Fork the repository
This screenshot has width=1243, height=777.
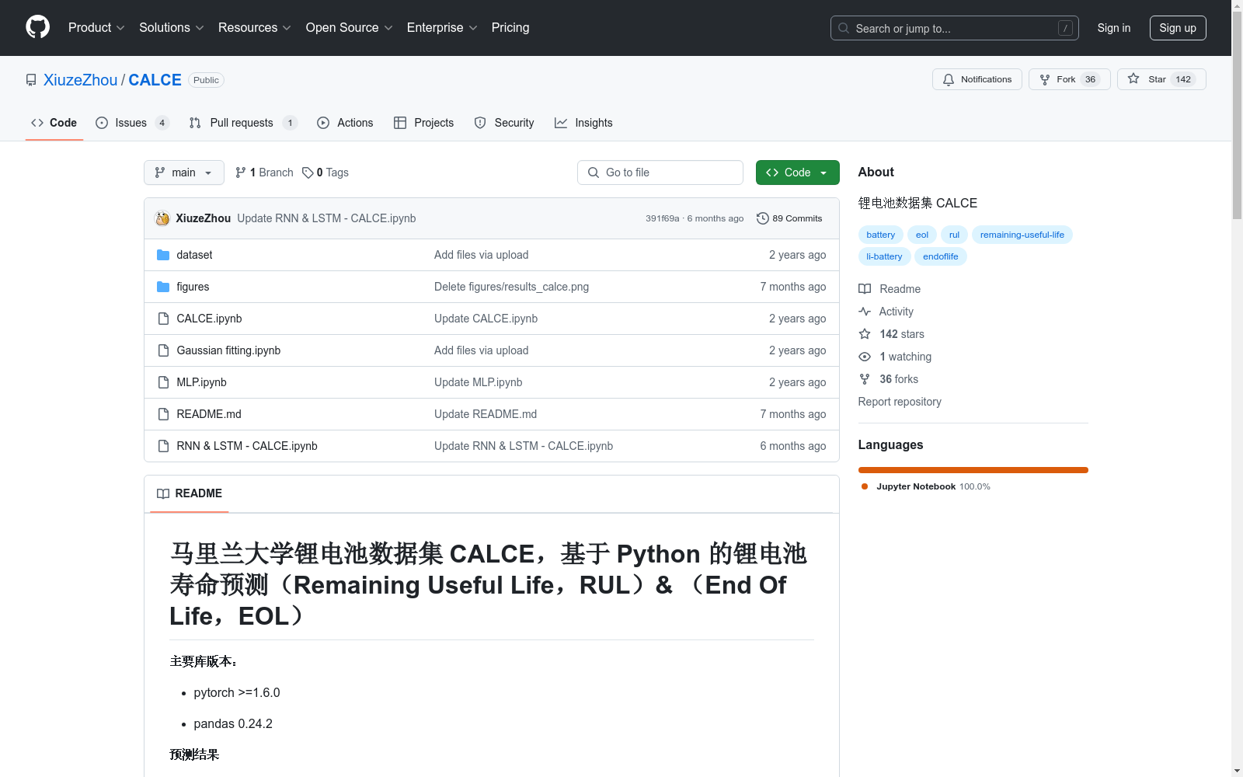point(1070,79)
